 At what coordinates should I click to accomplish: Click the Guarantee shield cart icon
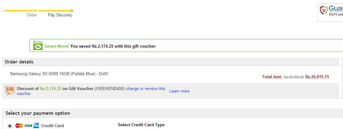323,10
